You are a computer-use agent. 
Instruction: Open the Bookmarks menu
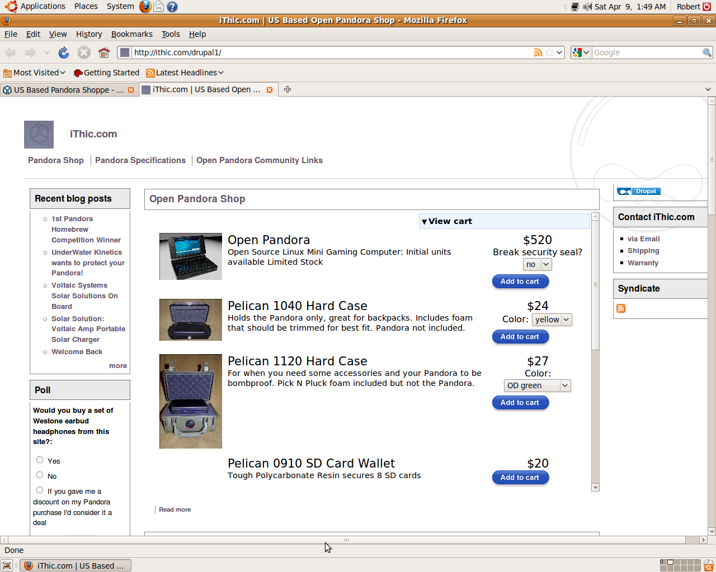click(131, 34)
